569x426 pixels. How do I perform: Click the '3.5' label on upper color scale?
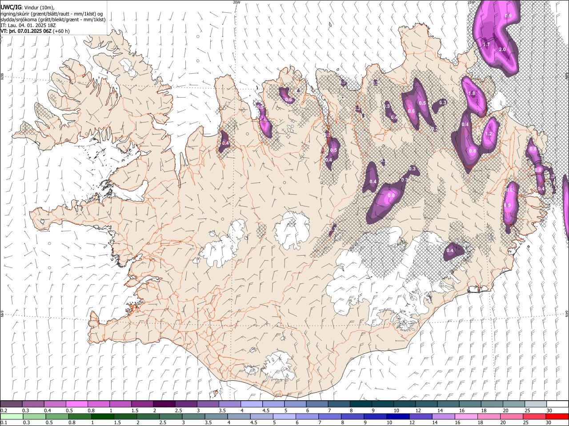pyautogui.click(x=222, y=410)
